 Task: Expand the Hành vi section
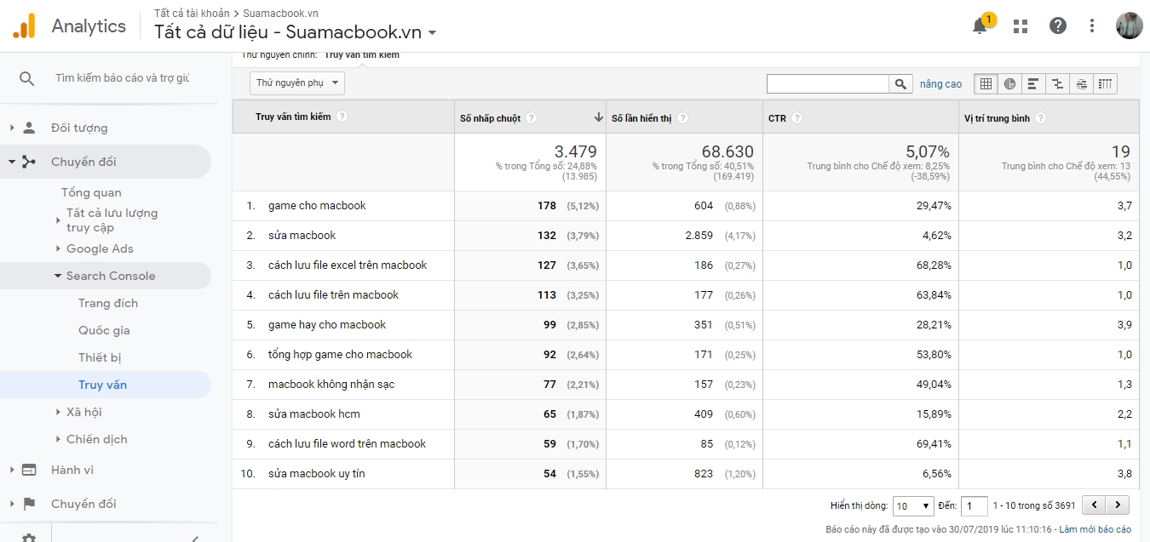pyautogui.click(x=12, y=470)
